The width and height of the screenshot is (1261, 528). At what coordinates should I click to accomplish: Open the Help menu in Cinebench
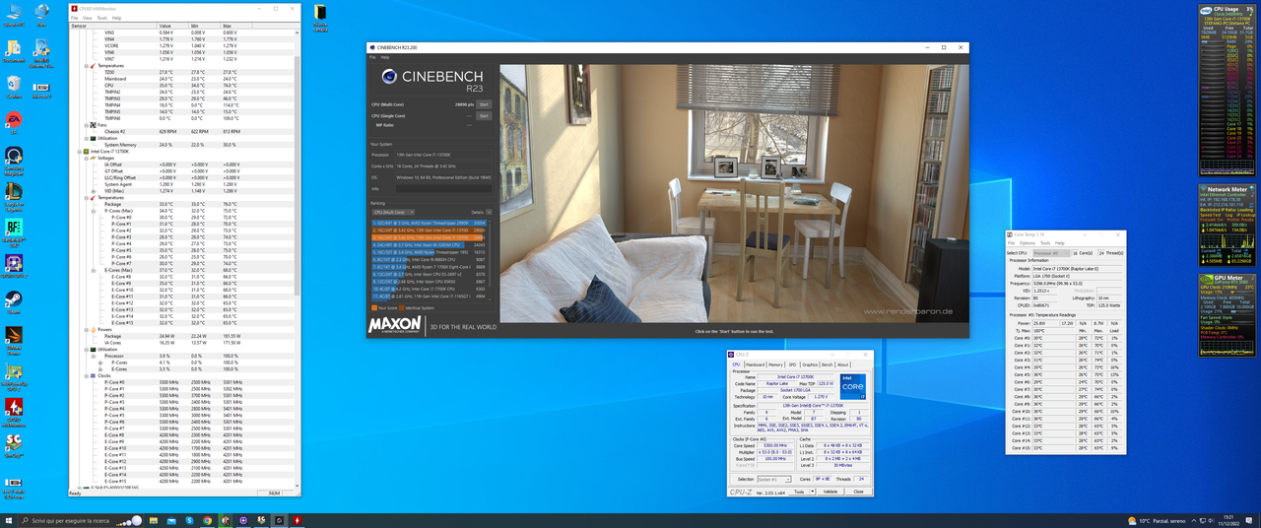click(x=385, y=57)
